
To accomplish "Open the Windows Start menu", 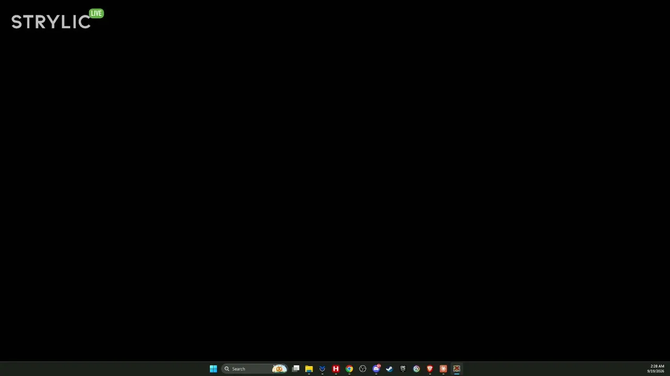I will pyautogui.click(x=213, y=369).
